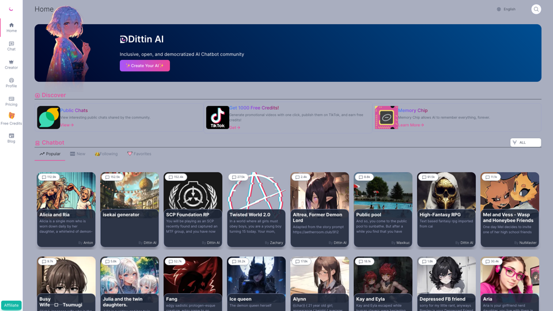The image size is (553, 311).
Task: Switch to the Following tab
Action: click(x=106, y=154)
